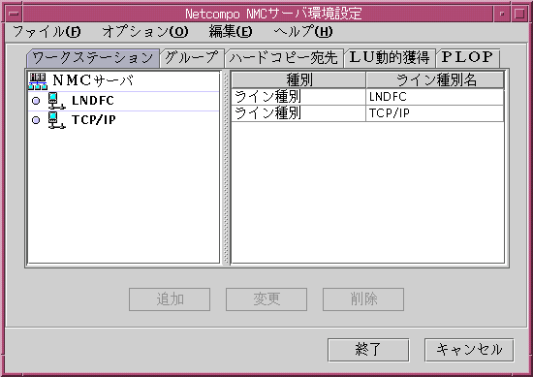Click the LNDFC workstation icon
The height and width of the screenshot is (377, 533).
pos(56,101)
